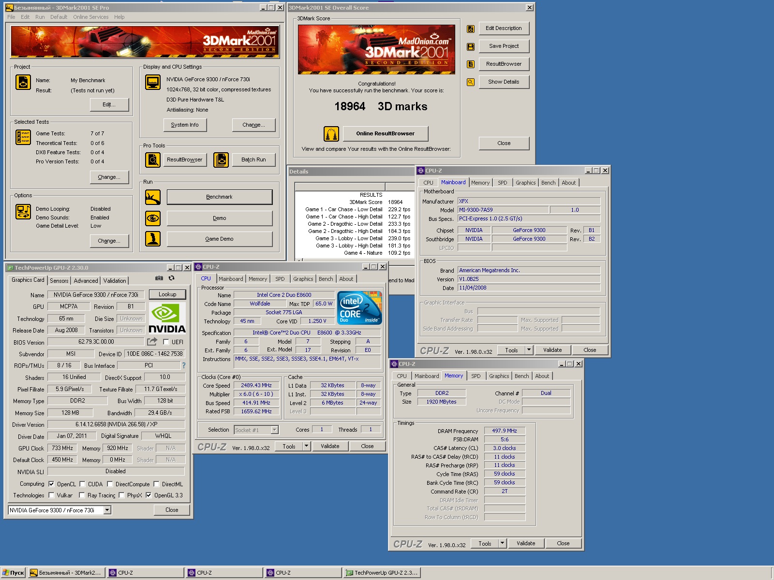Viewport: 774px width, 580px height.
Task: Click the 3DMark2001 Second Edition banner
Action: point(145,42)
